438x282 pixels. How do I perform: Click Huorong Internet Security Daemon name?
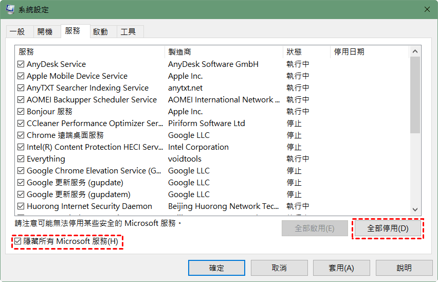point(89,206)
